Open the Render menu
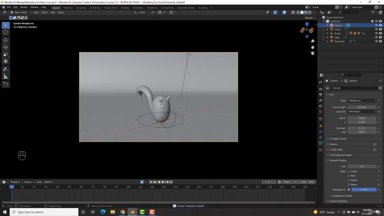 24,7
